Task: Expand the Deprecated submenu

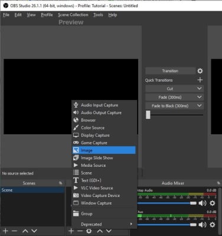Action: (104, 224)
